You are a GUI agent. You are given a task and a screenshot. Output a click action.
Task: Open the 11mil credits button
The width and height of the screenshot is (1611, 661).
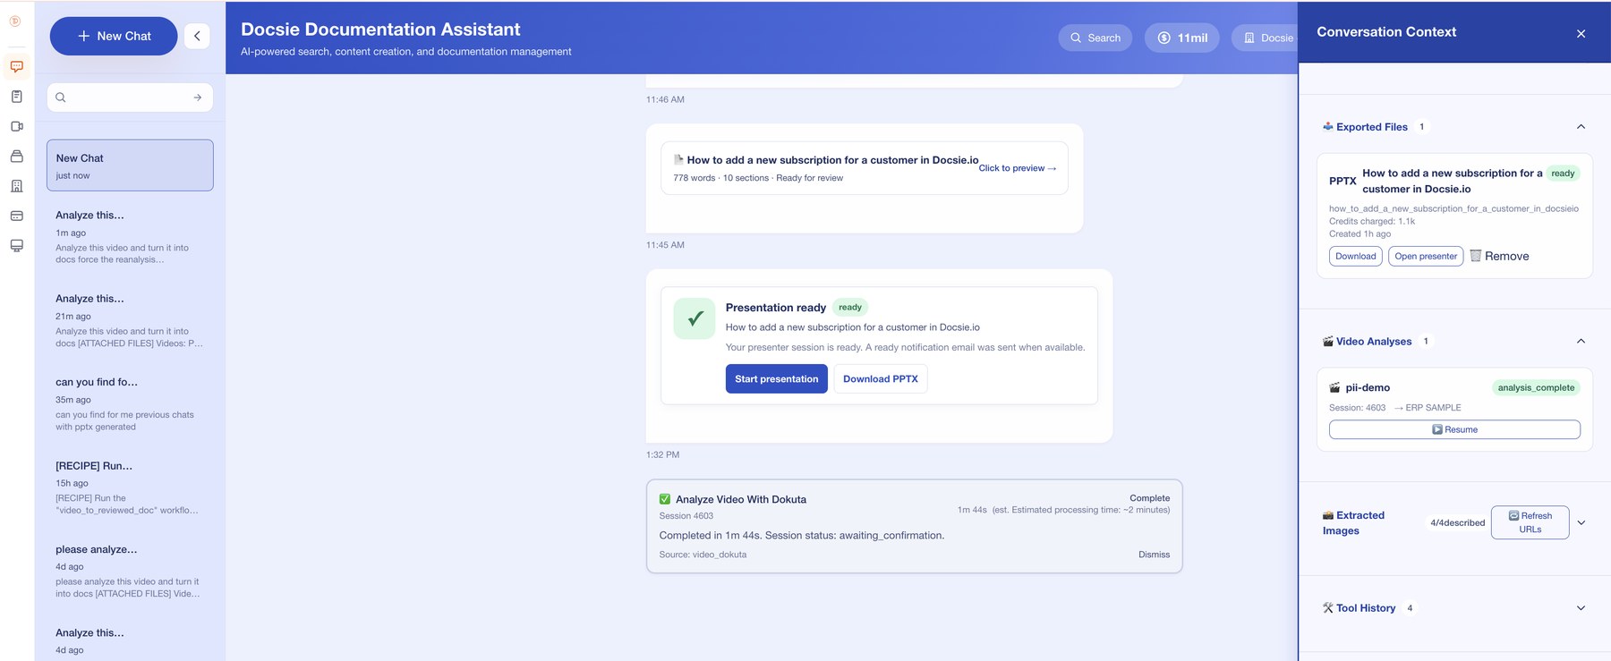tap(1182, 38)
